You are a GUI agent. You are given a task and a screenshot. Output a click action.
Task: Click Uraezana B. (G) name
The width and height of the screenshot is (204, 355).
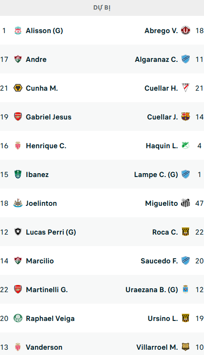(x=152, y=290)
